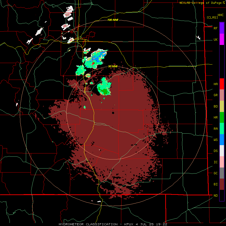
Task: Click the dark green heavy rain core
Action: point(105,91)
